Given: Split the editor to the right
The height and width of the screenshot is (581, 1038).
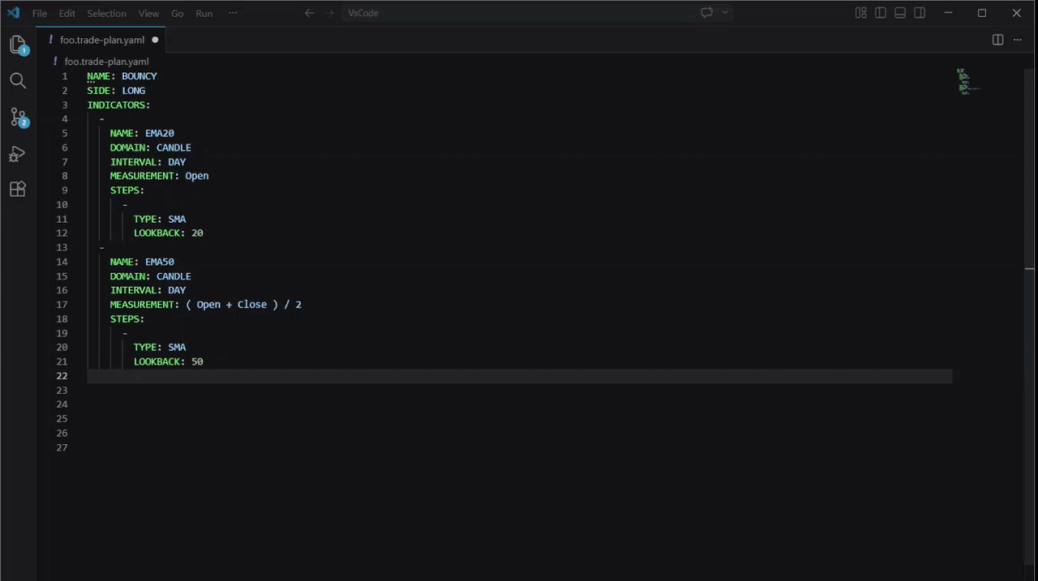Looking at the screenshot, I should tap(997, 40).
